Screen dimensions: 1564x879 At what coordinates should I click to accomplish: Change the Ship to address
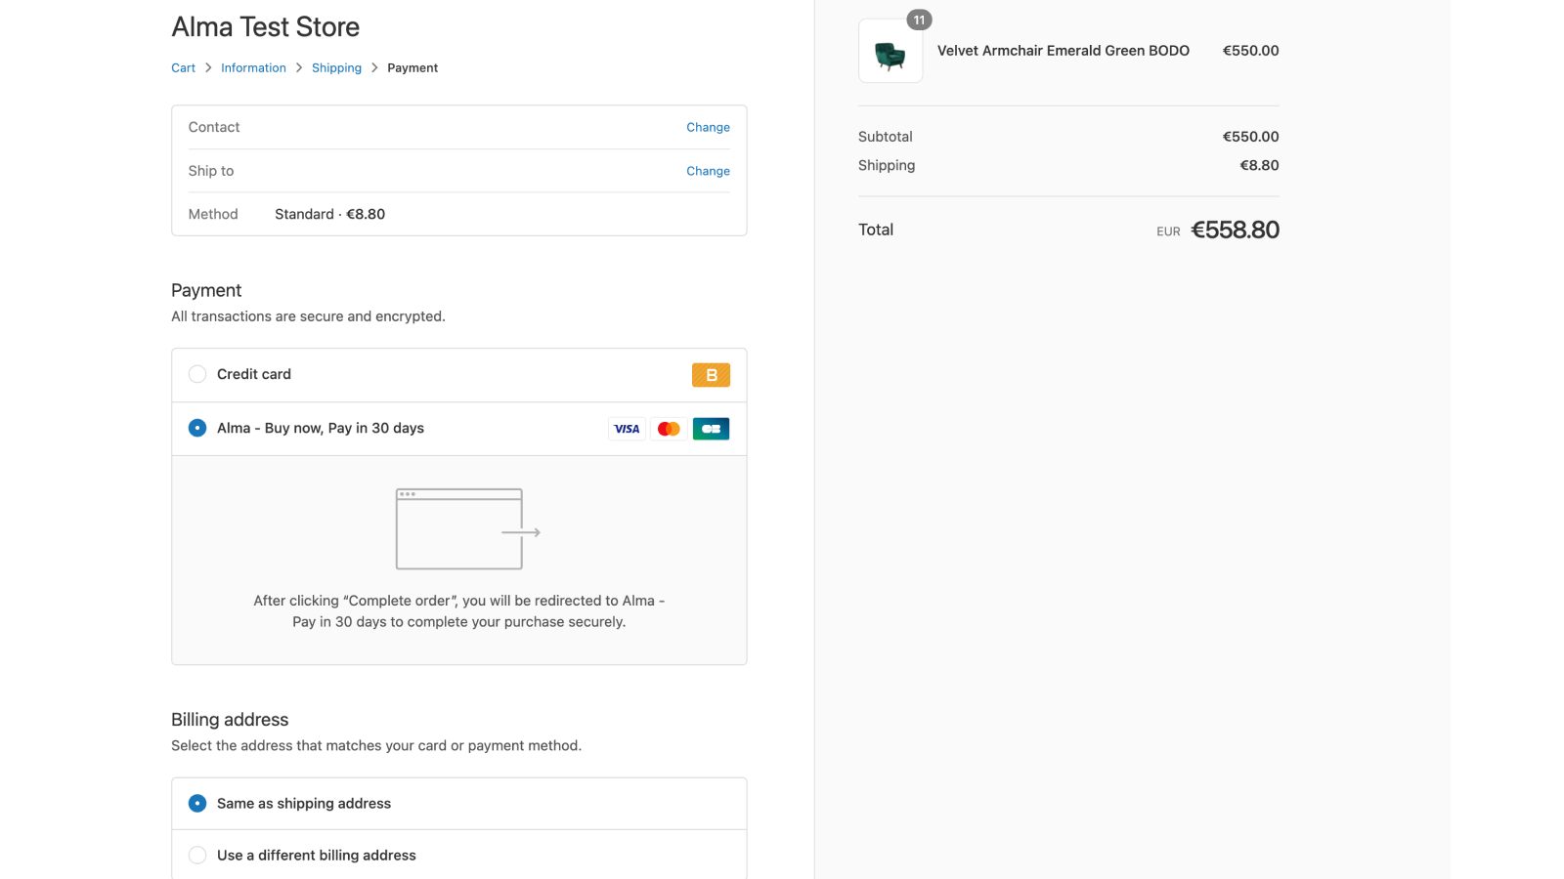click(x=708, y=171)
